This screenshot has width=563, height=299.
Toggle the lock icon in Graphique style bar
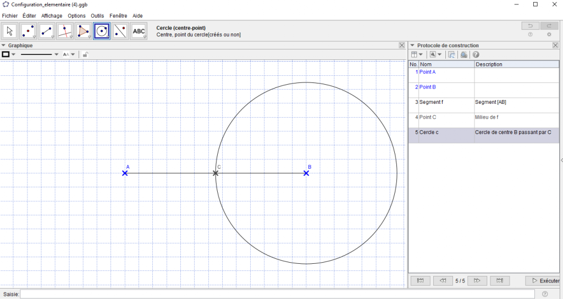tap(84, 54)
